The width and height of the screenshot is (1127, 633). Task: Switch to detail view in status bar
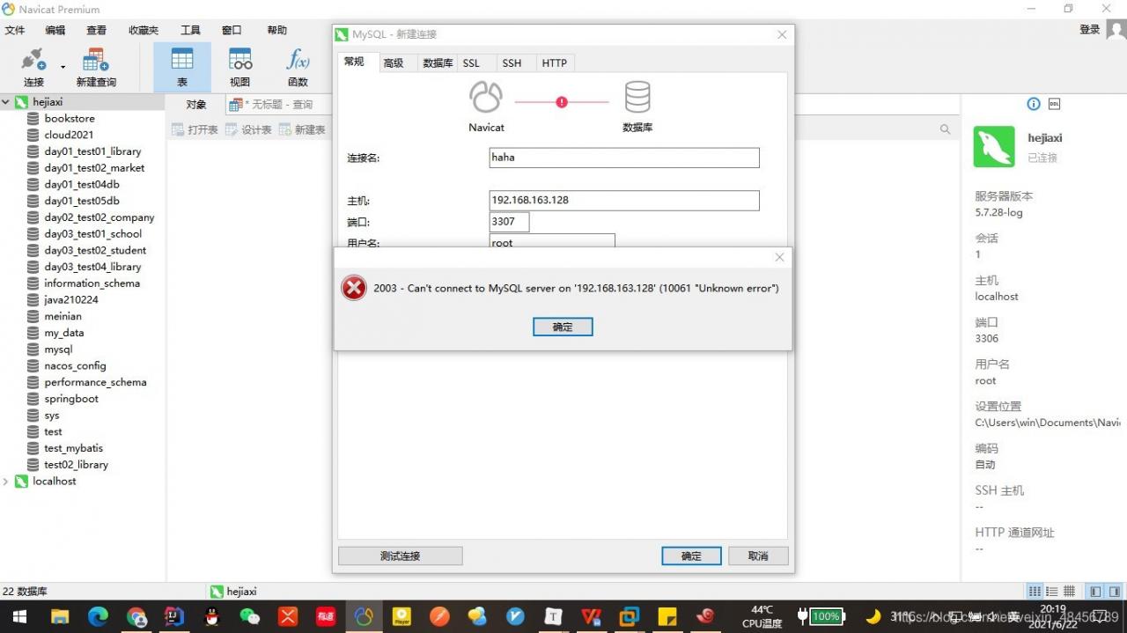click(x=1069, y=592)
